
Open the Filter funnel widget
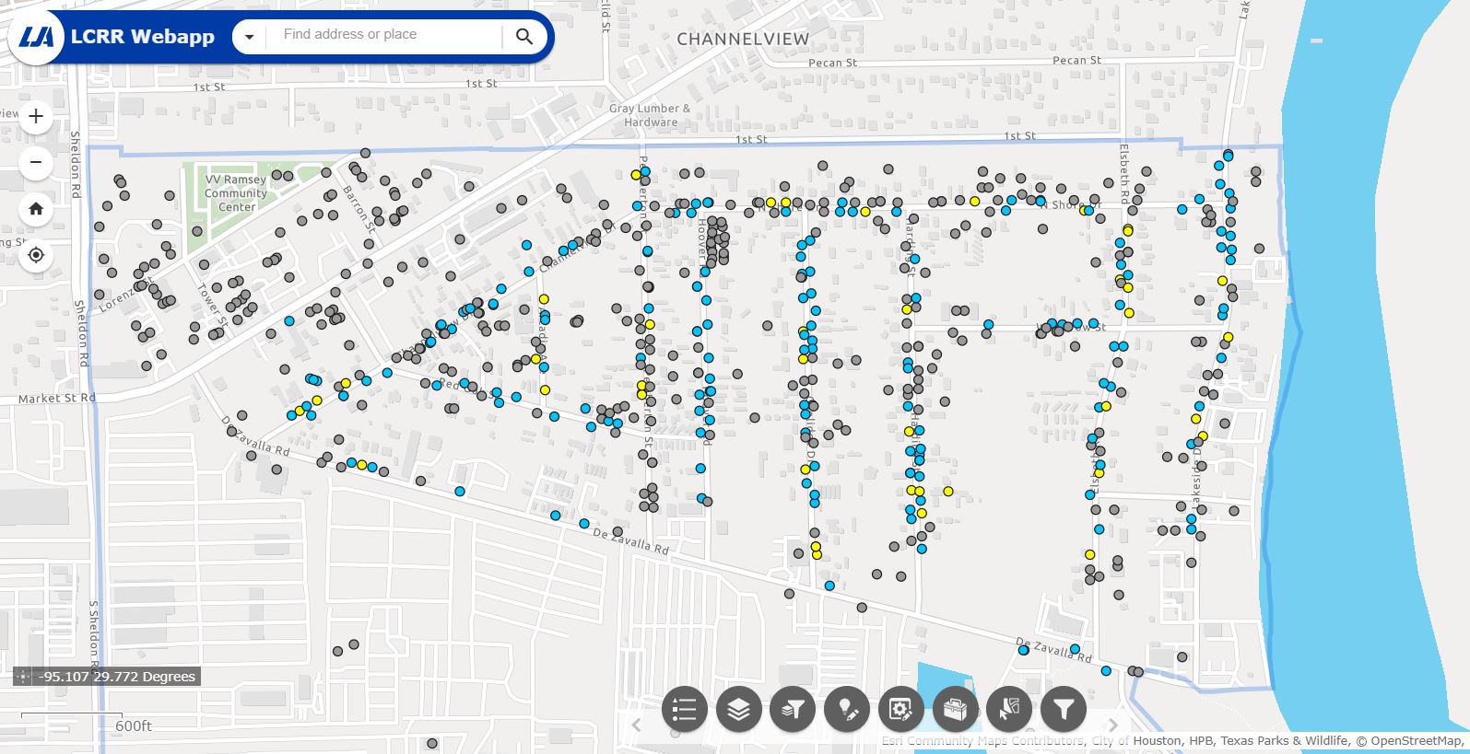[x=1064, y=710]
